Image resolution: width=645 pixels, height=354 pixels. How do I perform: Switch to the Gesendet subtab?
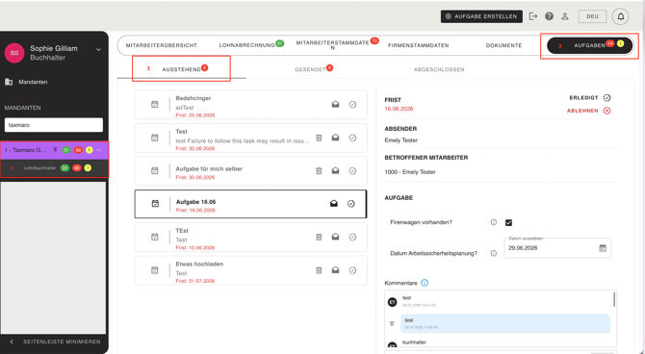(311, 69)
